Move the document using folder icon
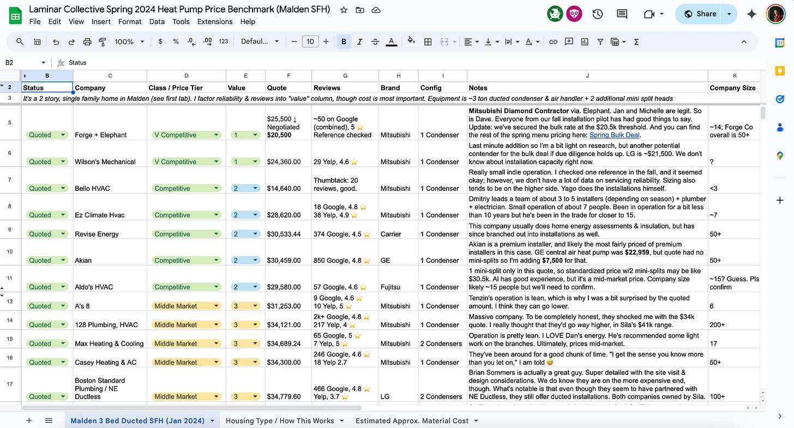 click(x=360, y=10)
